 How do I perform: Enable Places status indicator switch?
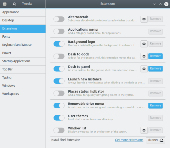coord(59,93)
